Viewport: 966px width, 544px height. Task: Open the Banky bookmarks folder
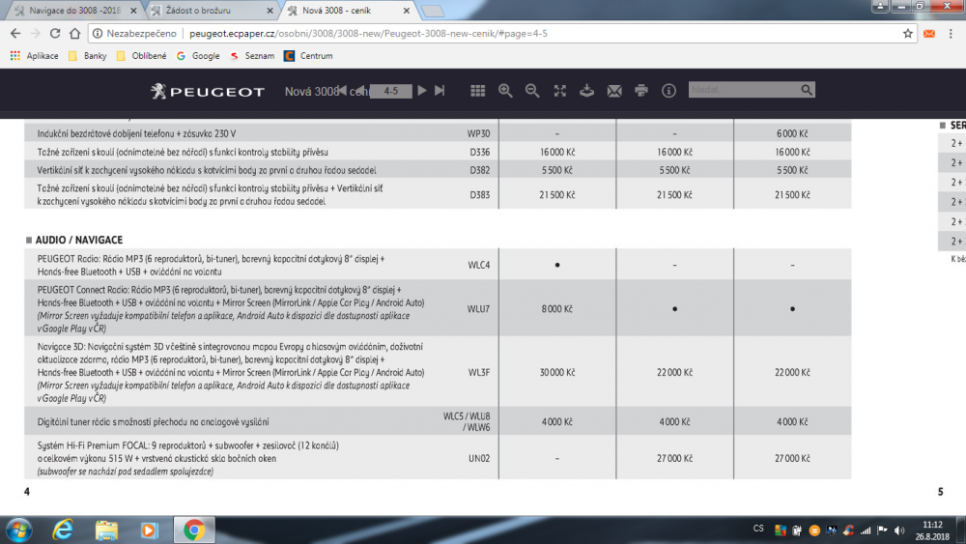pyautogui.click(x=88, y=55)
